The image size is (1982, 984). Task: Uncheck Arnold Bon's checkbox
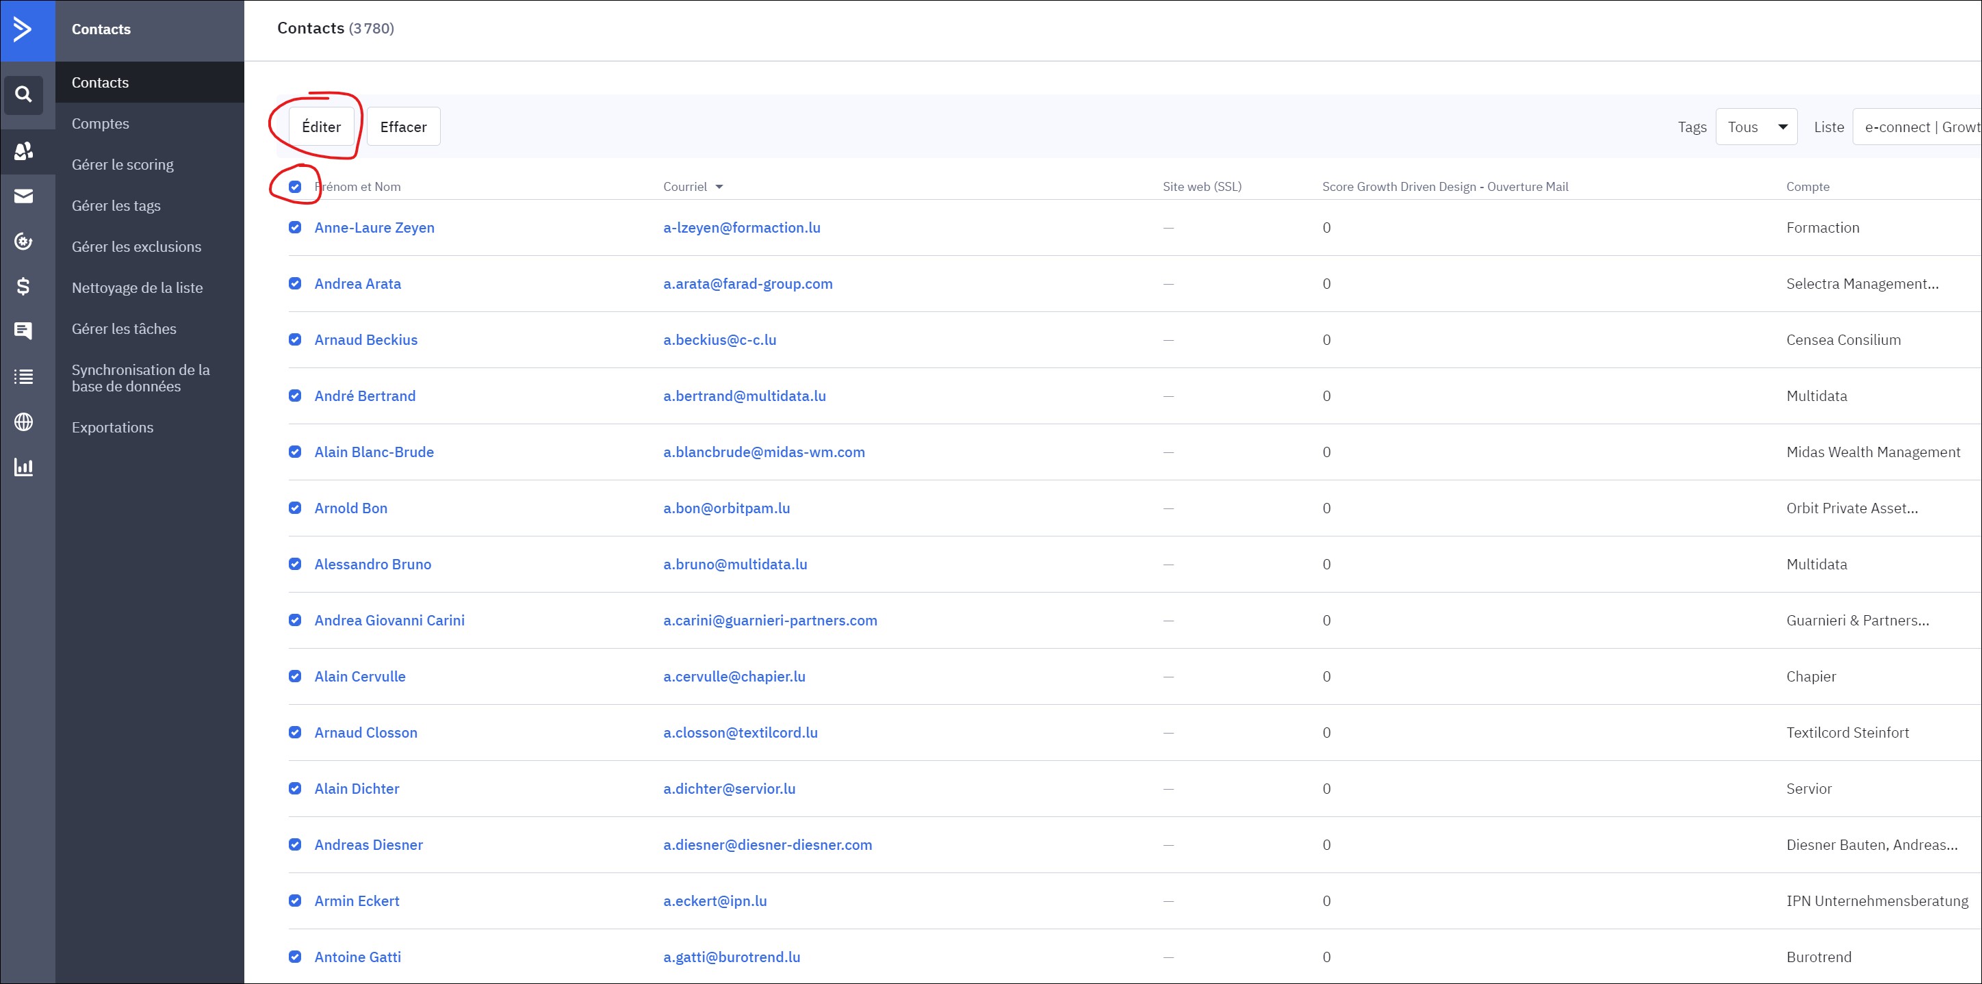295,508
